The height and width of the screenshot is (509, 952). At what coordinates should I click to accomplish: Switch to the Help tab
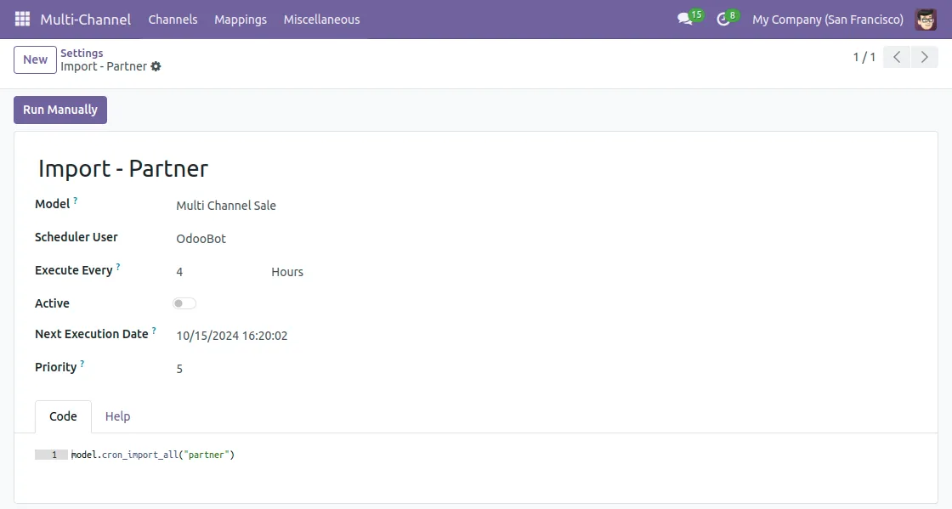point(118,416)
